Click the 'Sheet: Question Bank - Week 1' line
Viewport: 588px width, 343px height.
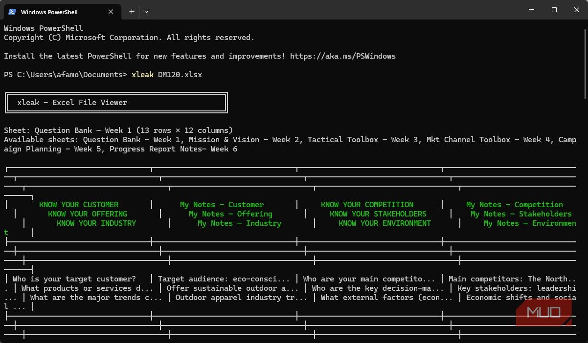(118, 130)
